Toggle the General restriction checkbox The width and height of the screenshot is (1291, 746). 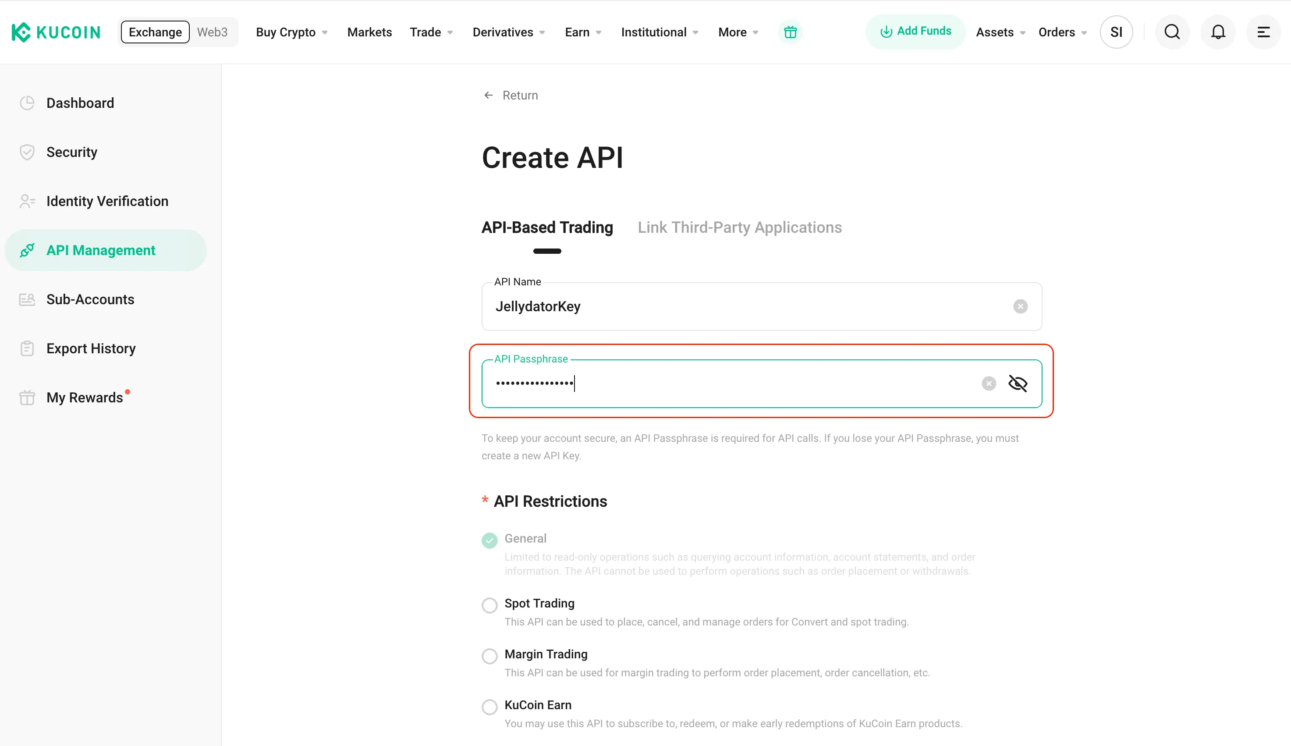click(489, 540)
